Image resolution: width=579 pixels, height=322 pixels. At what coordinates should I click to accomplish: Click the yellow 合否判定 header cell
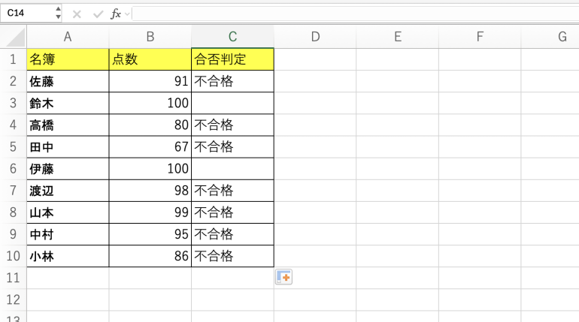click(232, 59)
